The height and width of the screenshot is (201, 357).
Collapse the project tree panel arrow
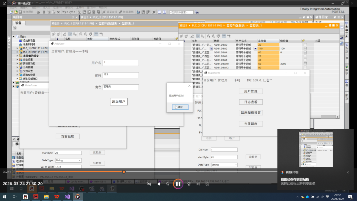pos(77,17)
